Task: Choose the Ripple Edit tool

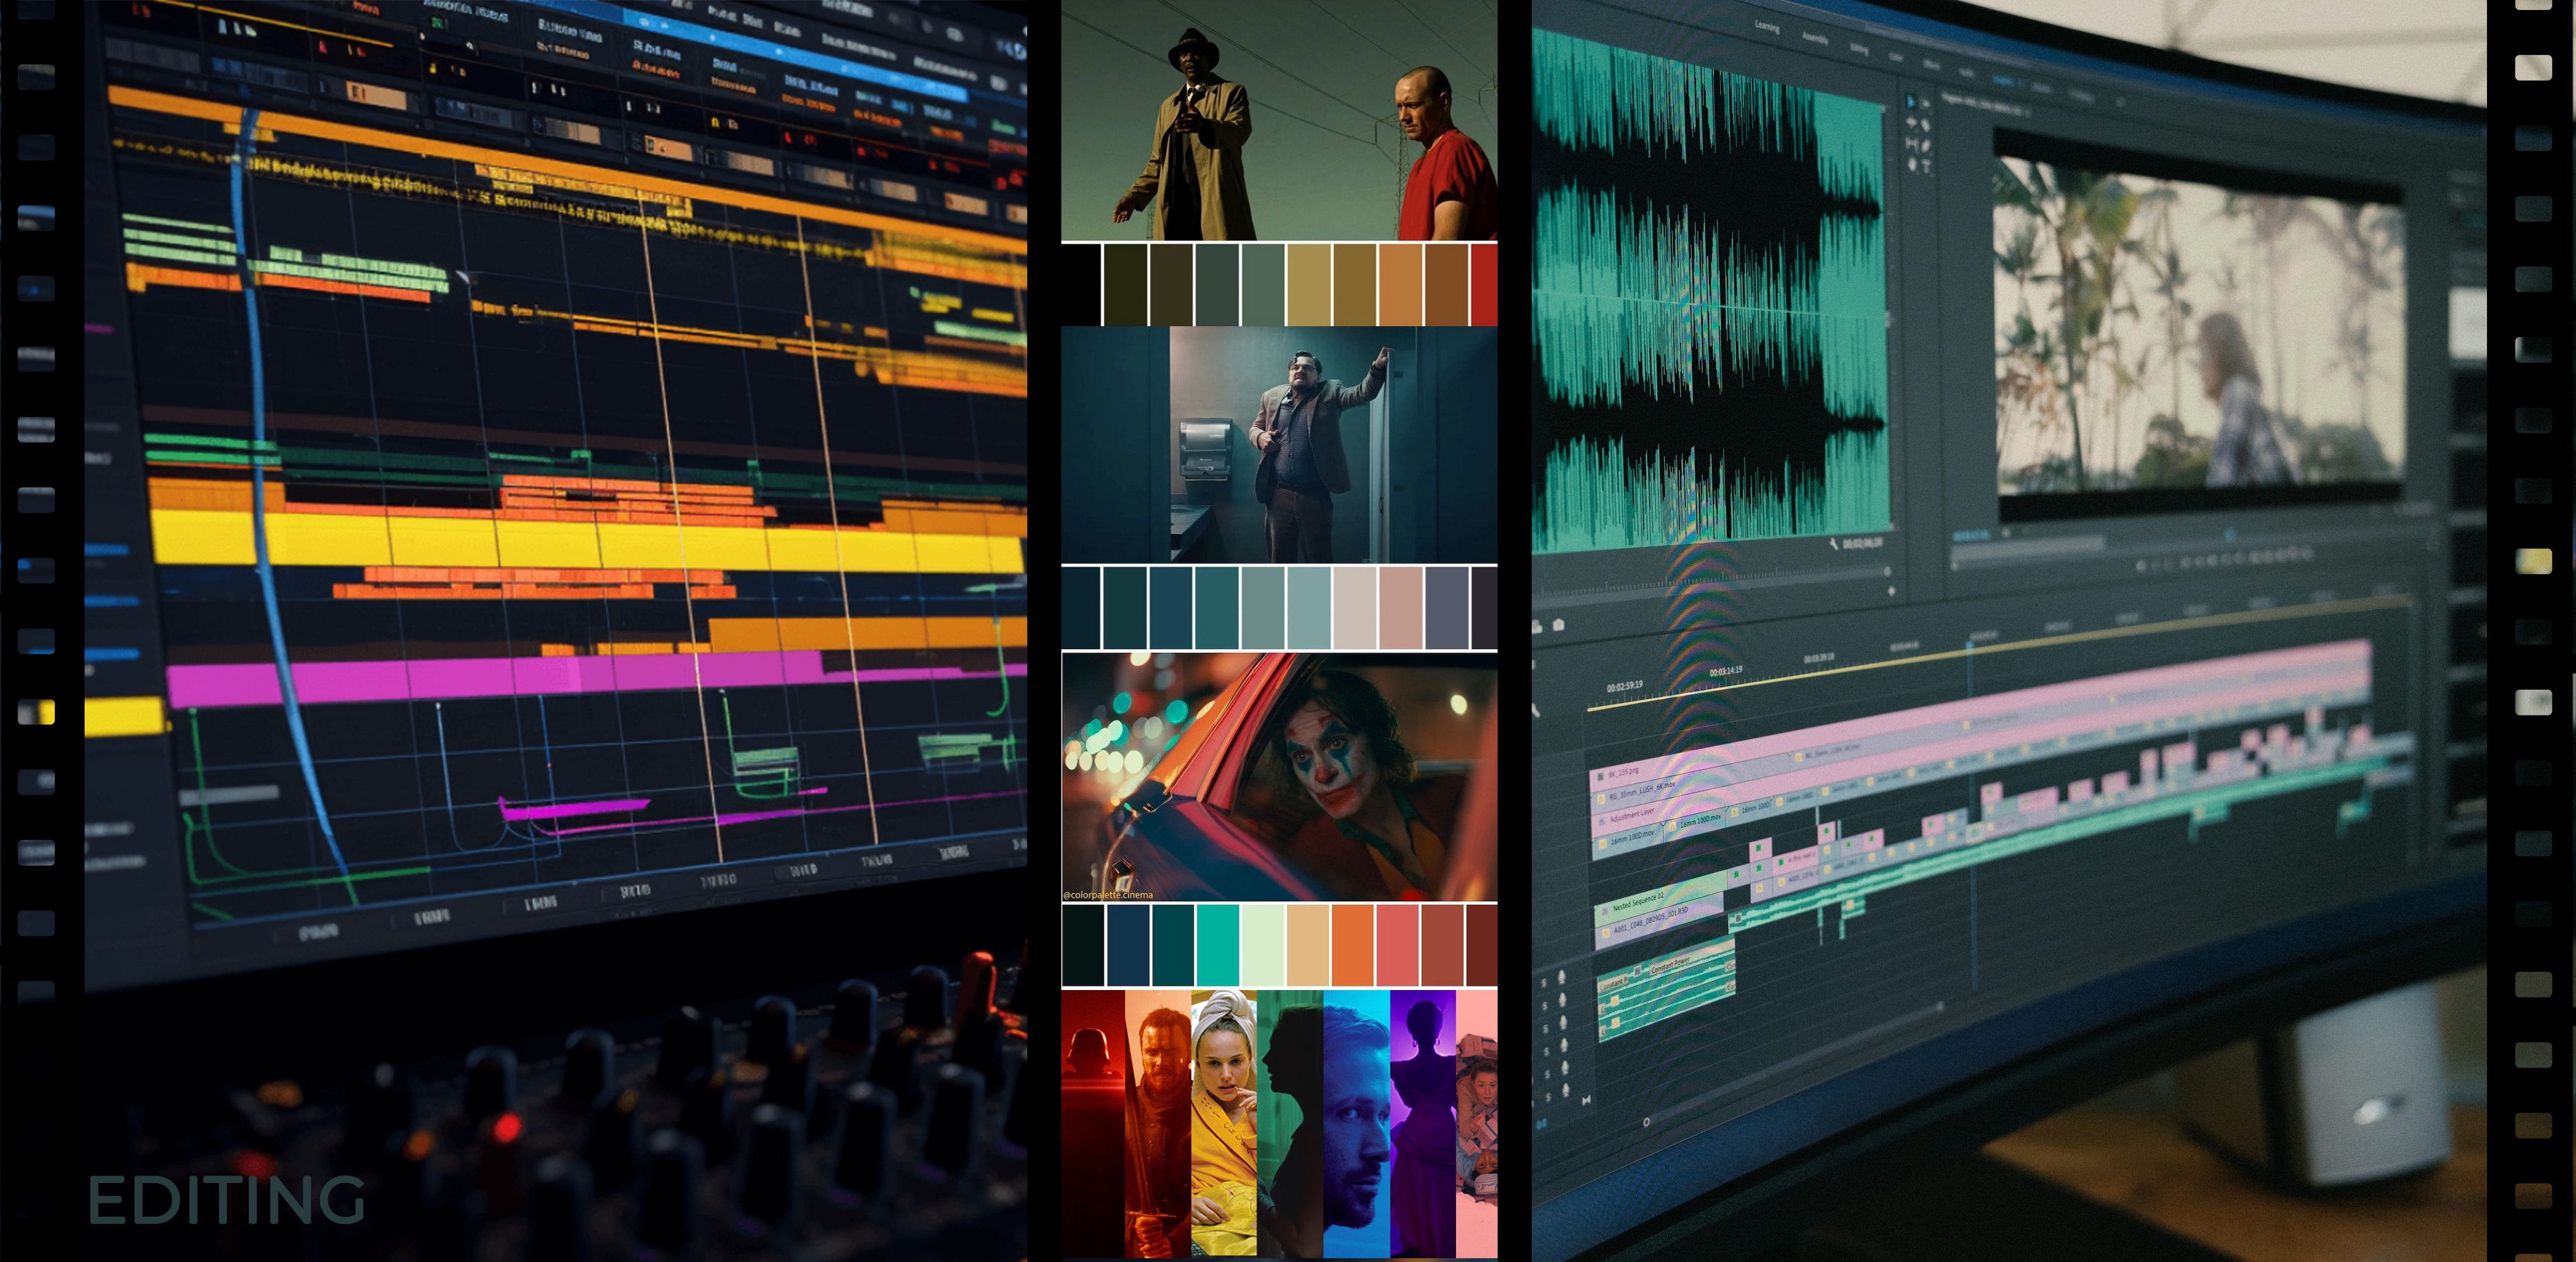Action: click(x=1912, y=122)
